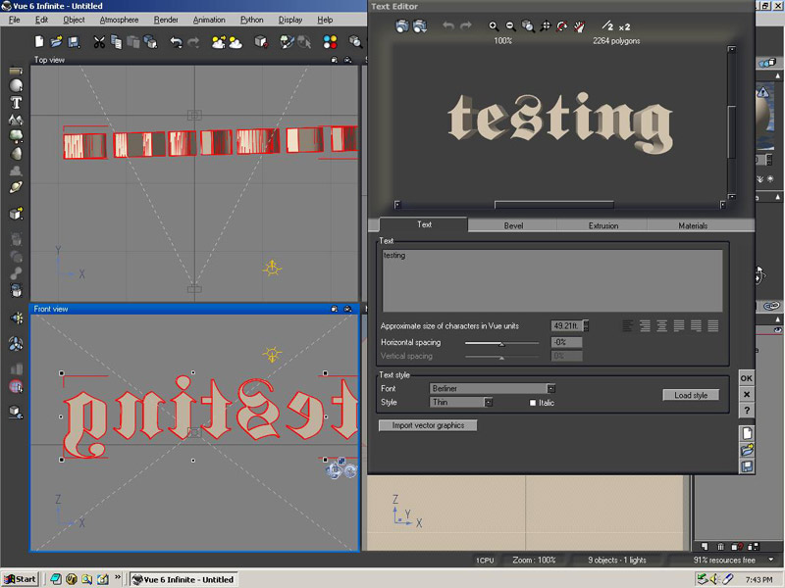Open the Atmosphere menu

[119, 20]
